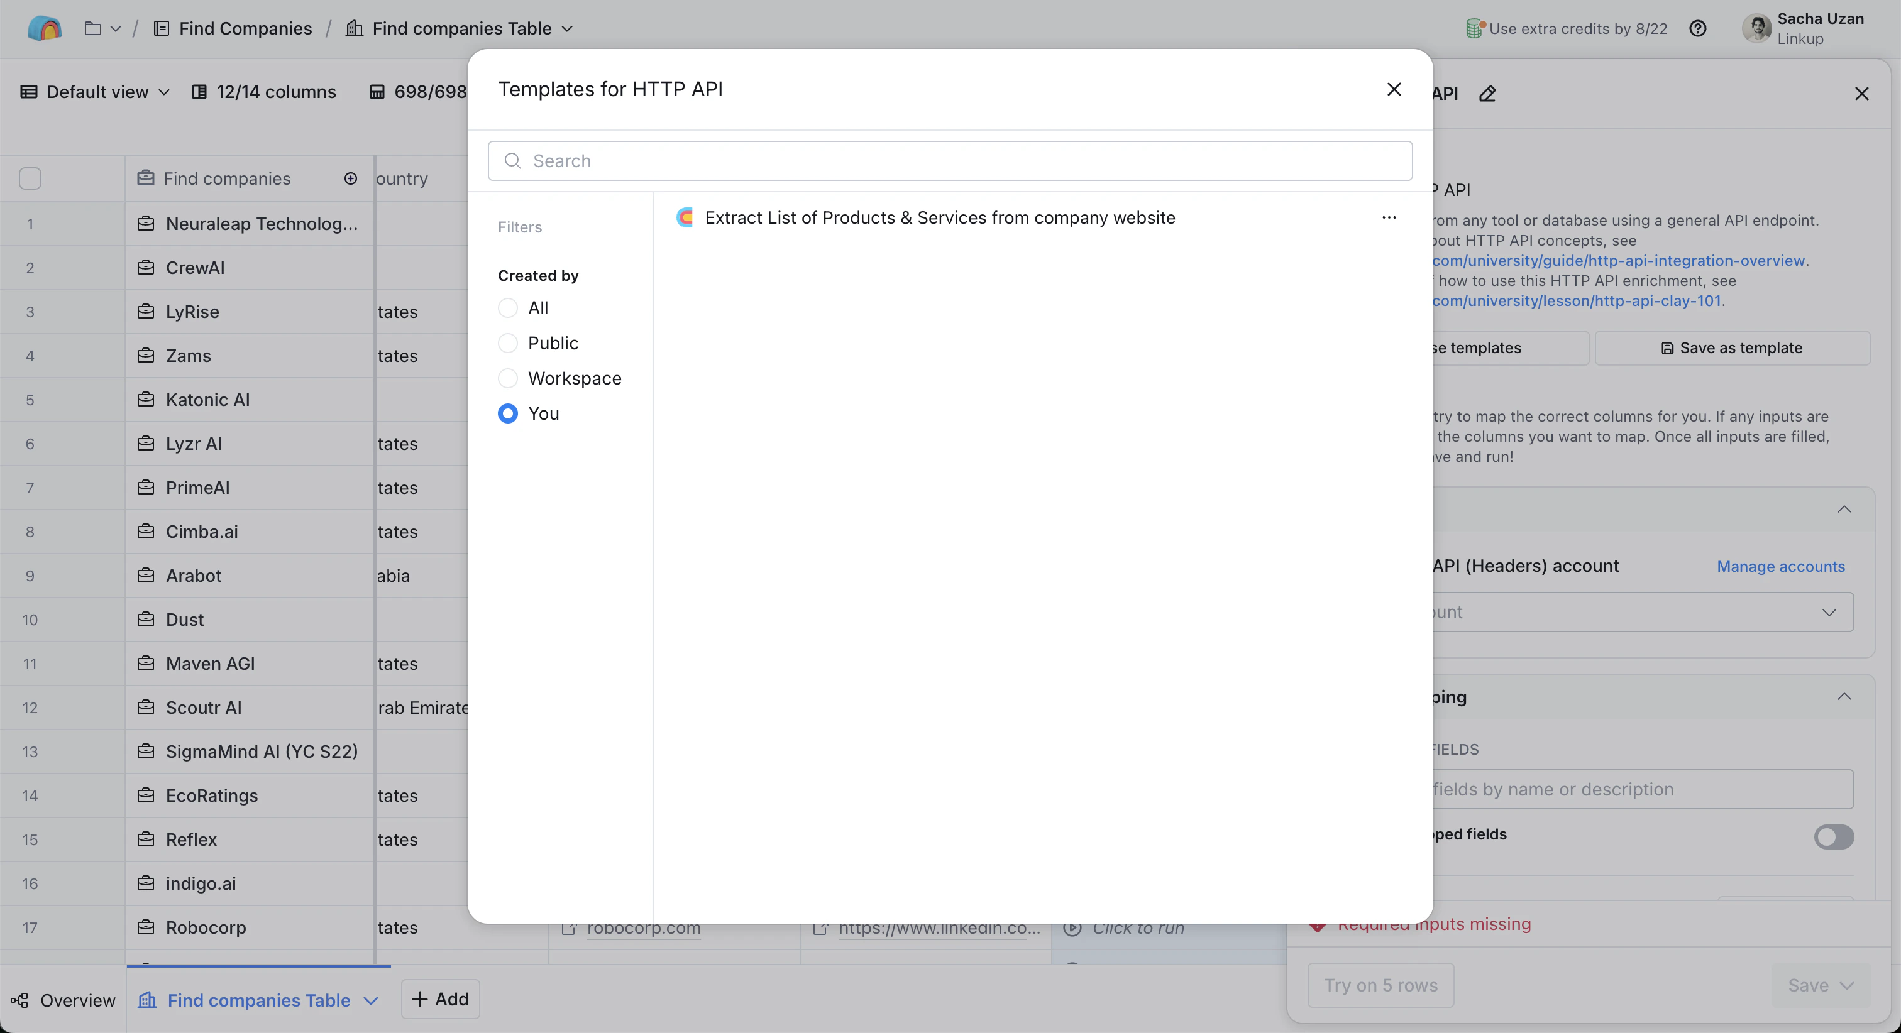Select the Workspace creator filter
This screenshot has width=1901, height=1033.
coord(508,378)
